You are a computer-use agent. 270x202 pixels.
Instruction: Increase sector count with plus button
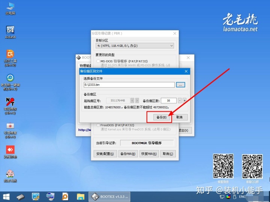184,101
